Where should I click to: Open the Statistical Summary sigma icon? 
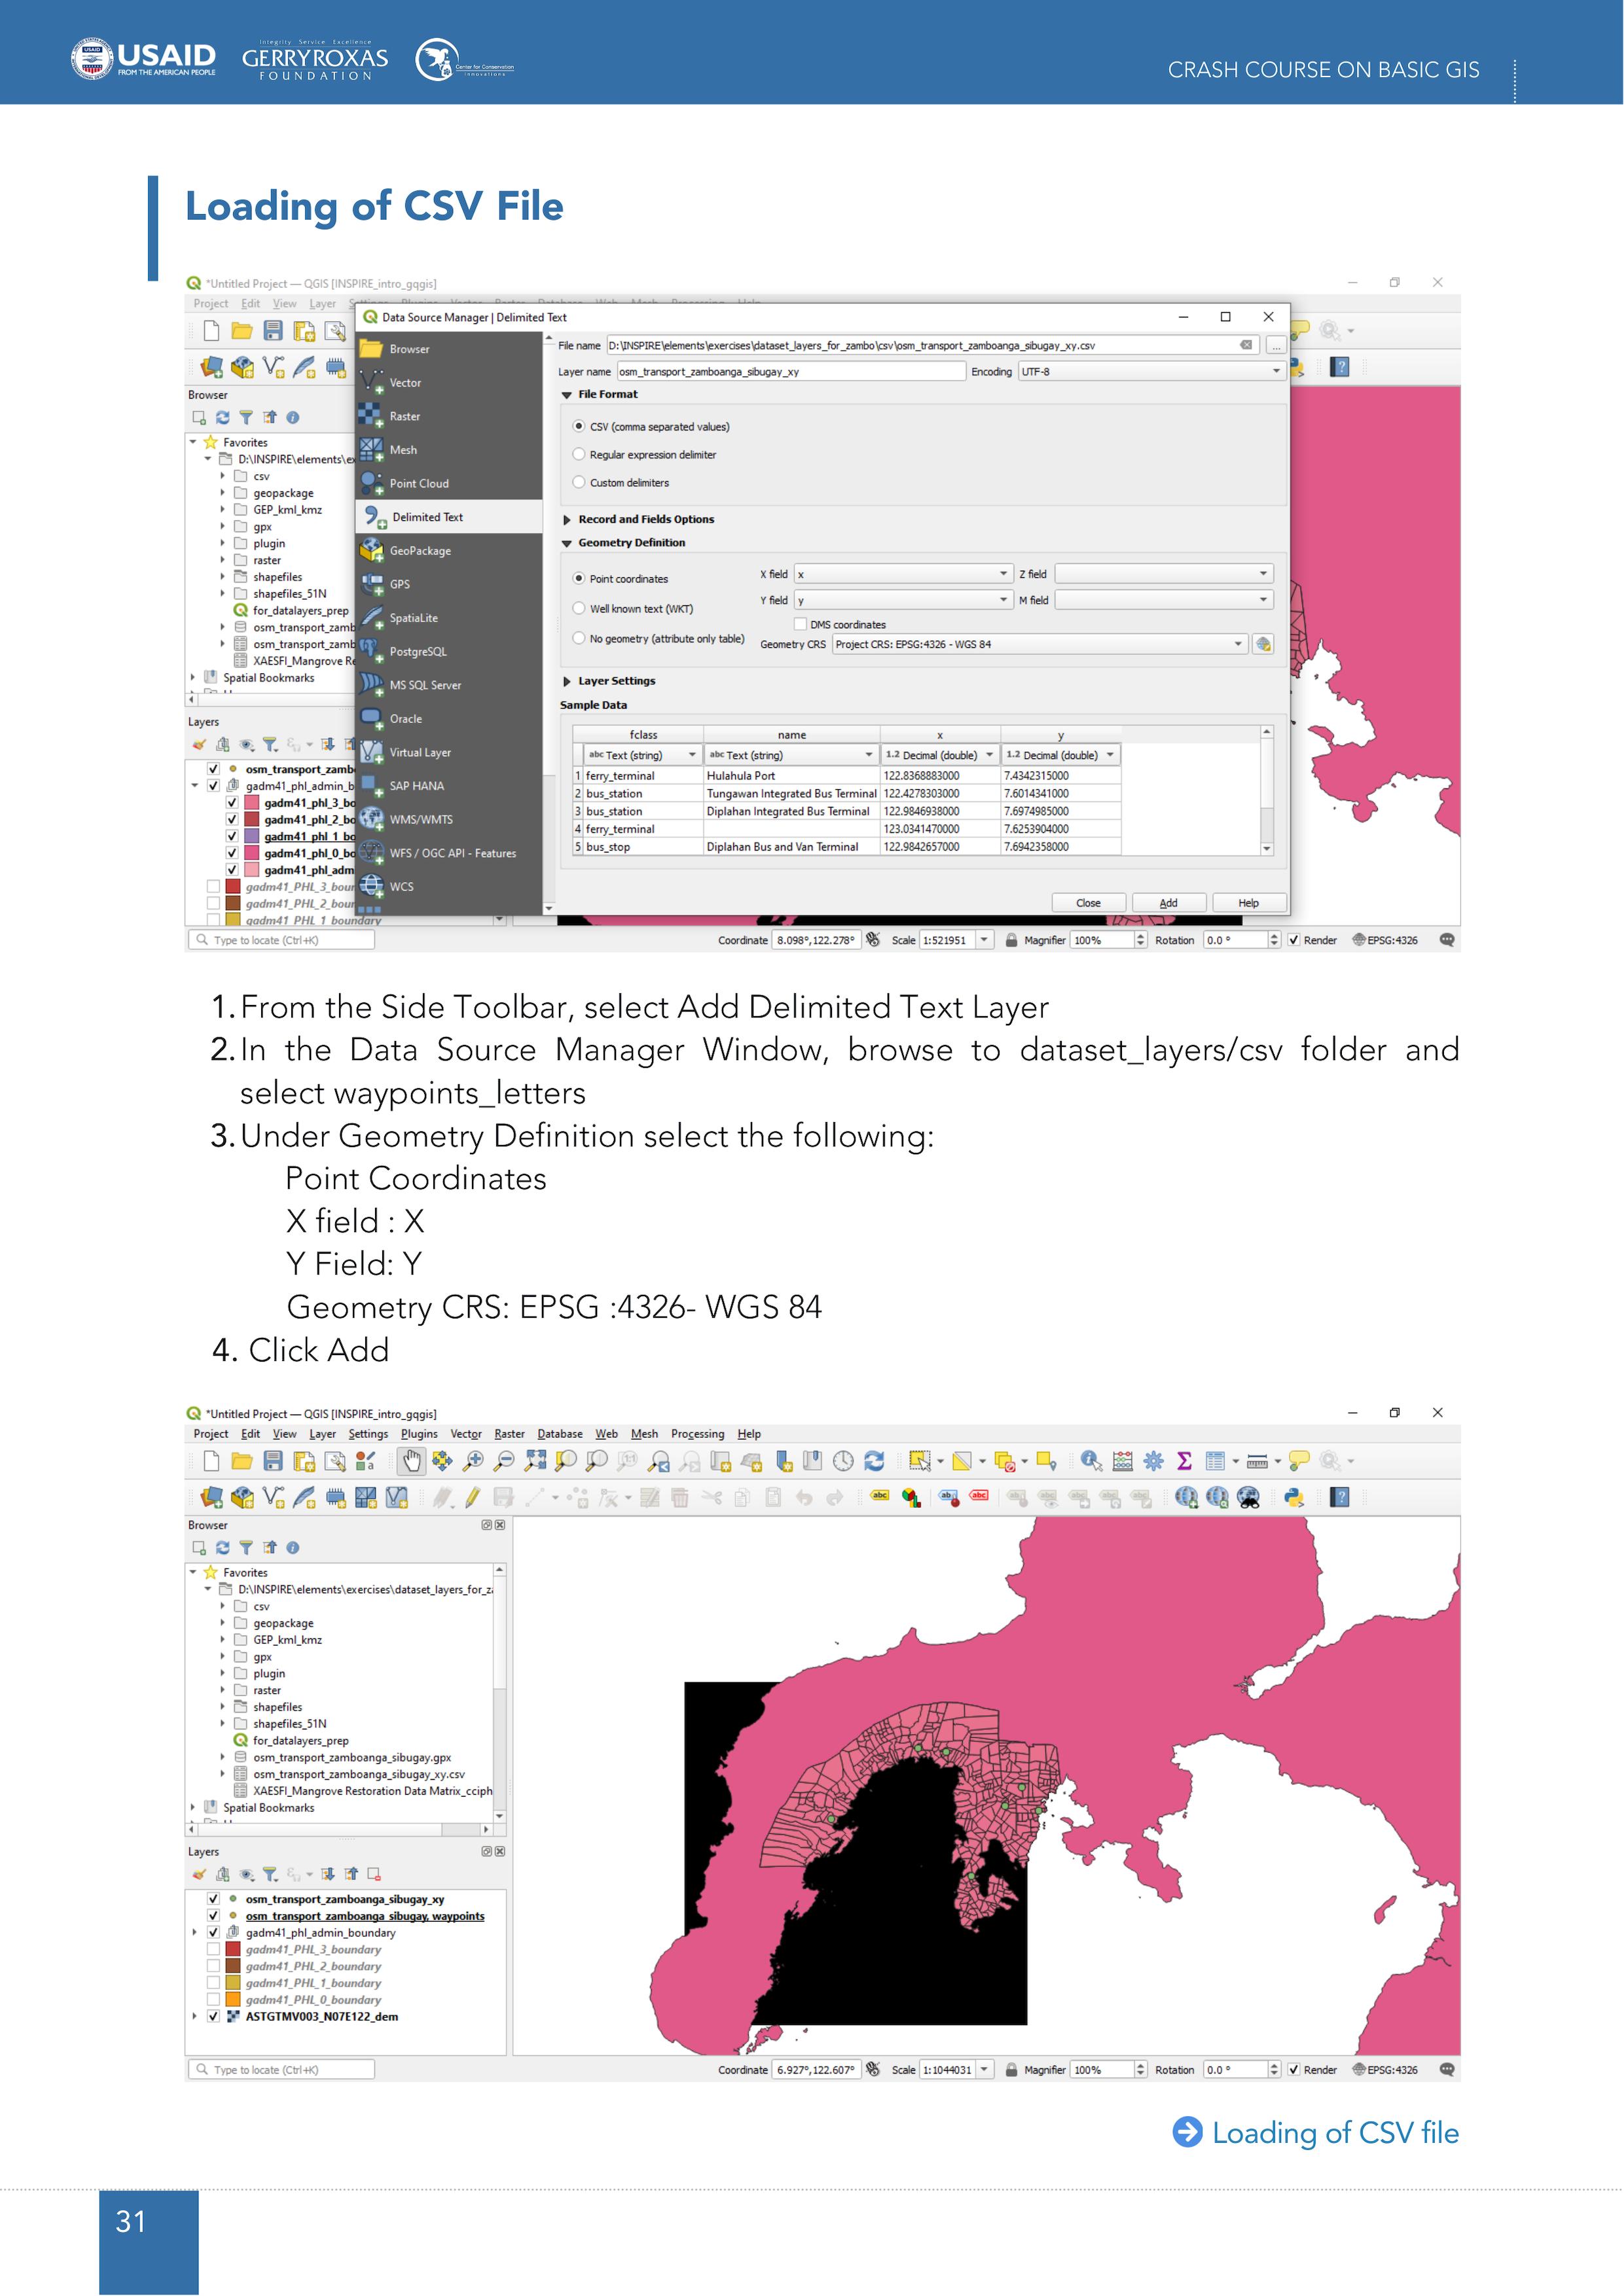1183,1461
